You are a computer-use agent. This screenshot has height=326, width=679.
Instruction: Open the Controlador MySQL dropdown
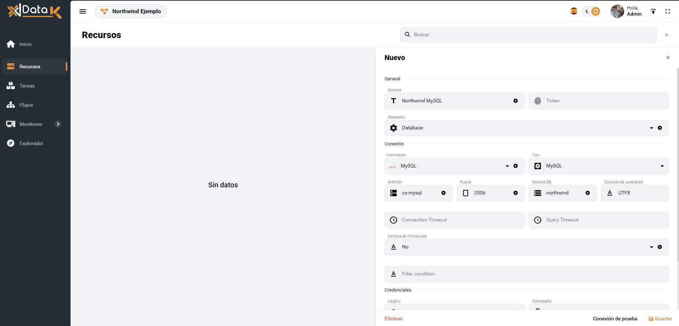point(507,166)
